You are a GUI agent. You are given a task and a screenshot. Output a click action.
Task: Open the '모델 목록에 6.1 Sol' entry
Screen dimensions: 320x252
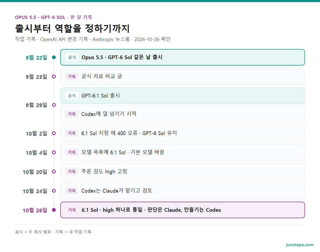point(183,152)
